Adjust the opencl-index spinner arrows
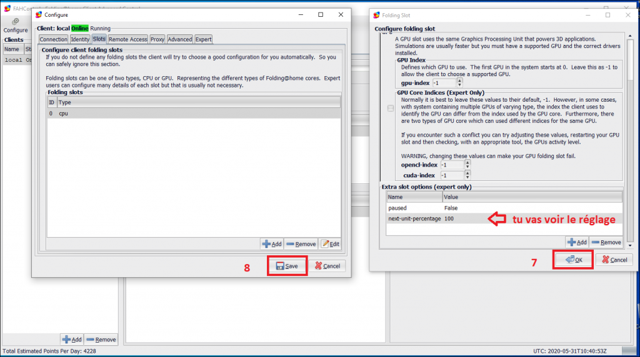 [467, 165]
